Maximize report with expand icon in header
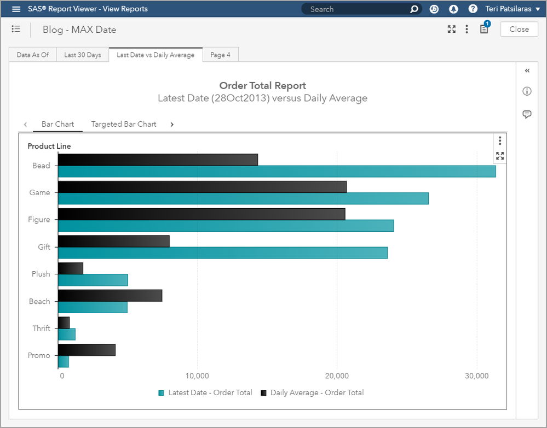Viewport: 547px width, 428px height. tap(452, 29)
